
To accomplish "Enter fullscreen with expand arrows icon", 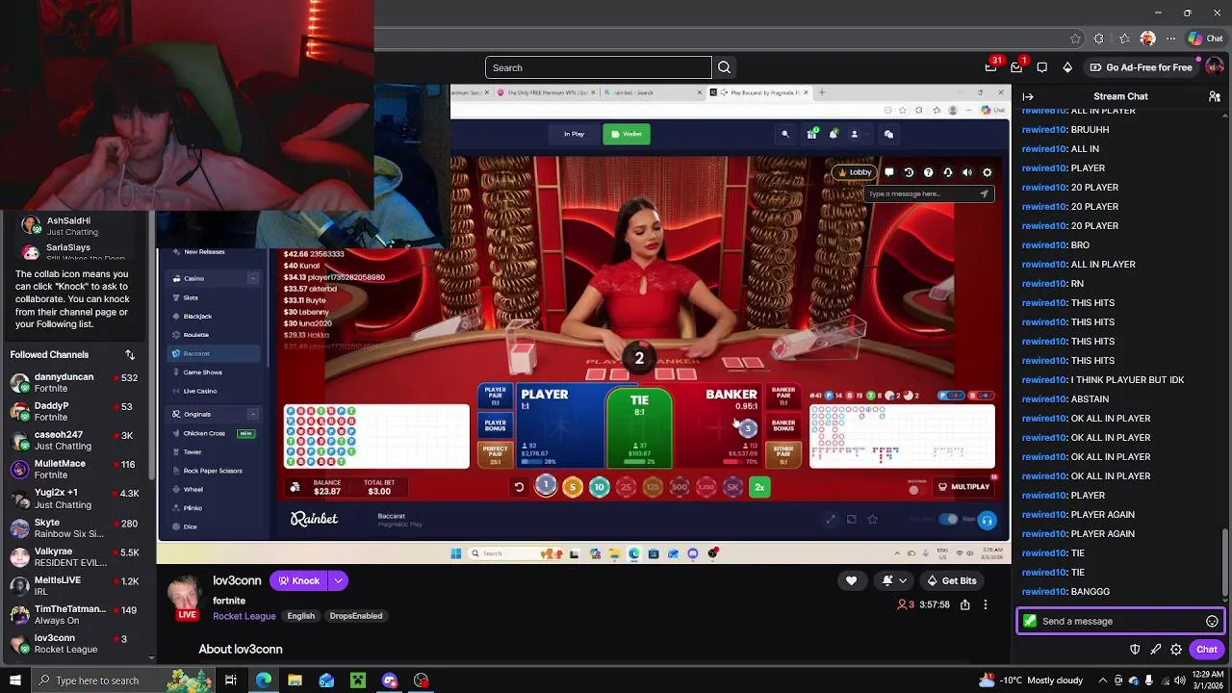I will click(x=831, y=520).
